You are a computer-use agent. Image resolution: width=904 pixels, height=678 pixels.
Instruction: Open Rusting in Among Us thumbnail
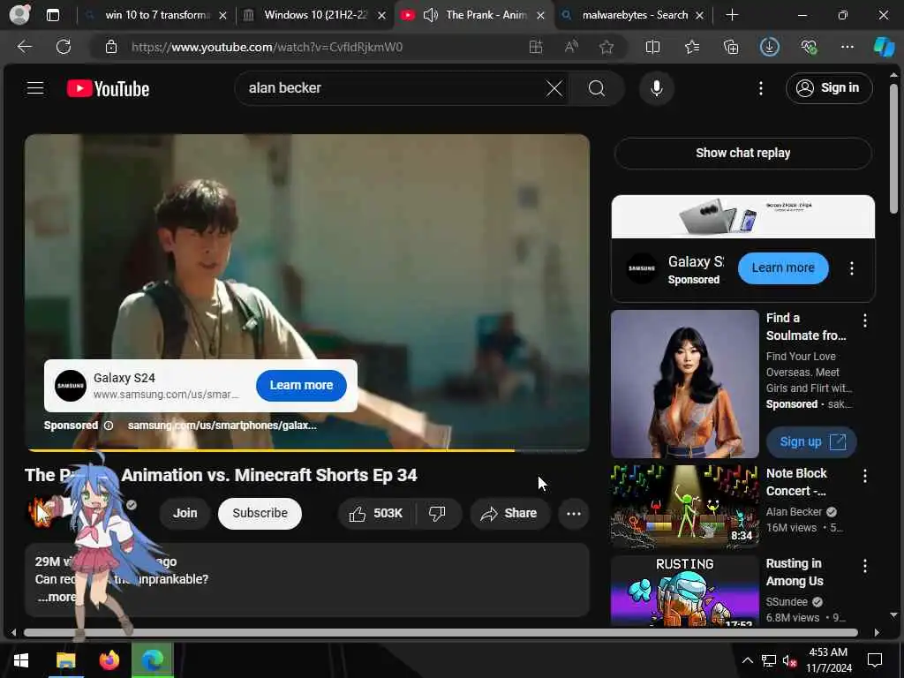(684, 591)
